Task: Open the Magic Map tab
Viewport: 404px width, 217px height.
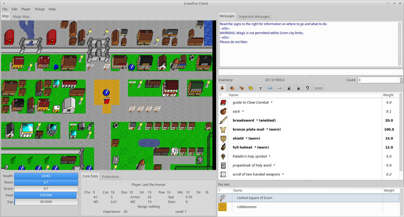Action: coord(21,16)
